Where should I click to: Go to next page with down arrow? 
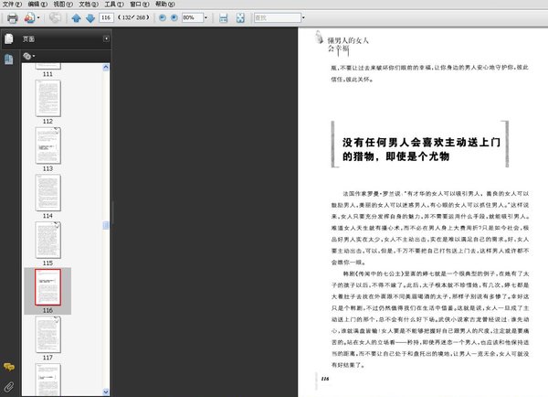pyautogui.click(x=90, y=17)
